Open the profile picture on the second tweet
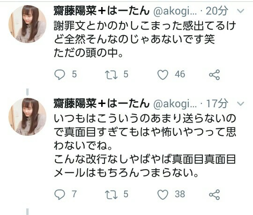253x215 pixels. point(28,117)
